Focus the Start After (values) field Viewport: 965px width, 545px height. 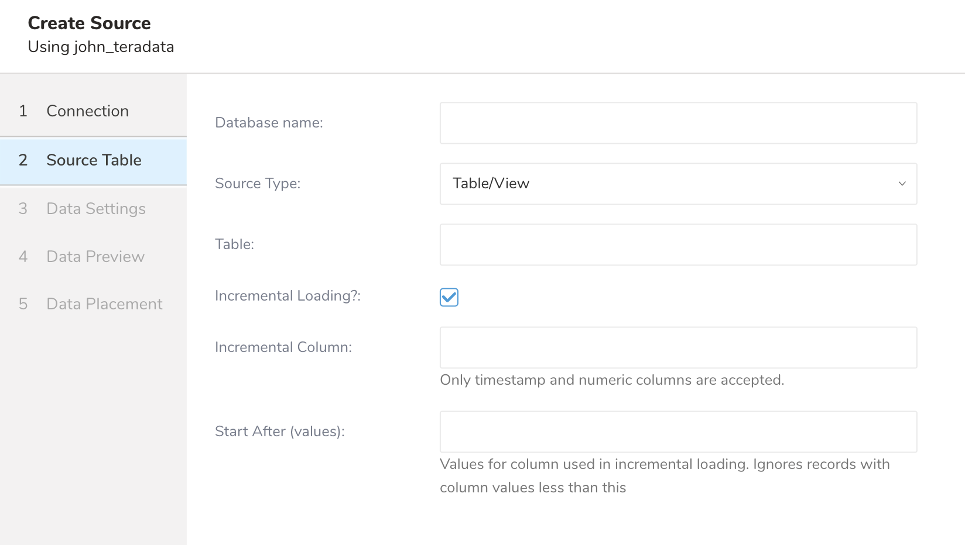coord(678,432)
